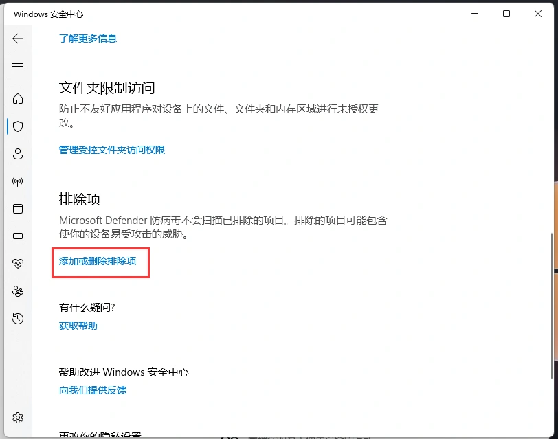
Task: Select the account protection person icon
Action: click(x=18, y=153)
